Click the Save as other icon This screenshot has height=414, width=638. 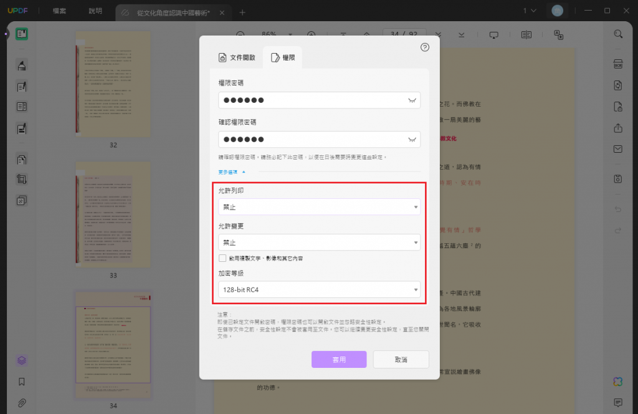(x=618, y=179)
